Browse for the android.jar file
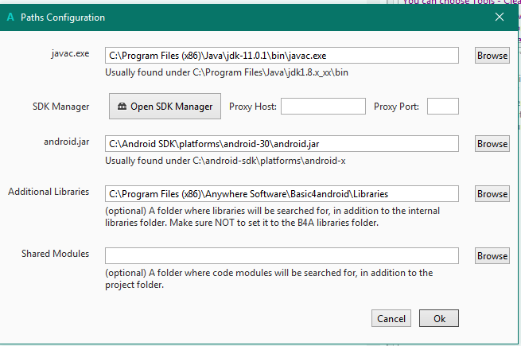The width and height of the screenshot is (521, 346). coord(492,144)
